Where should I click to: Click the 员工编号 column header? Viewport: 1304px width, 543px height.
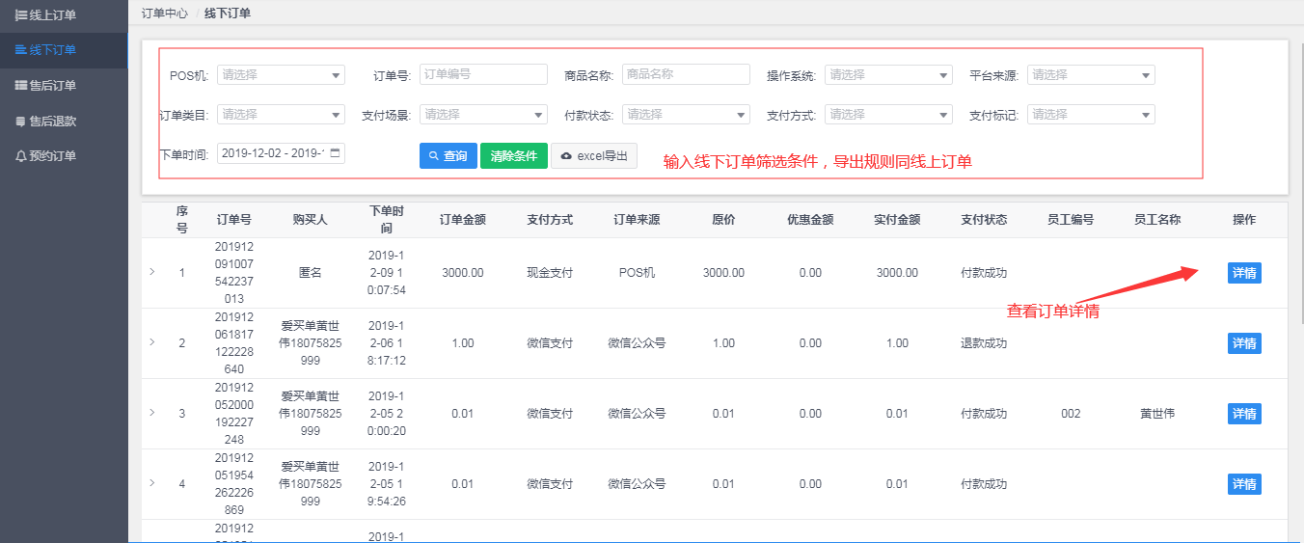(x=1071, y=220)
